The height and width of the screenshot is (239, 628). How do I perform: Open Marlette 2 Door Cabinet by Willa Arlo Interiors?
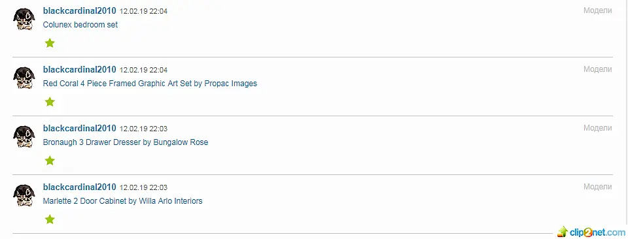[x=122, y=201]
